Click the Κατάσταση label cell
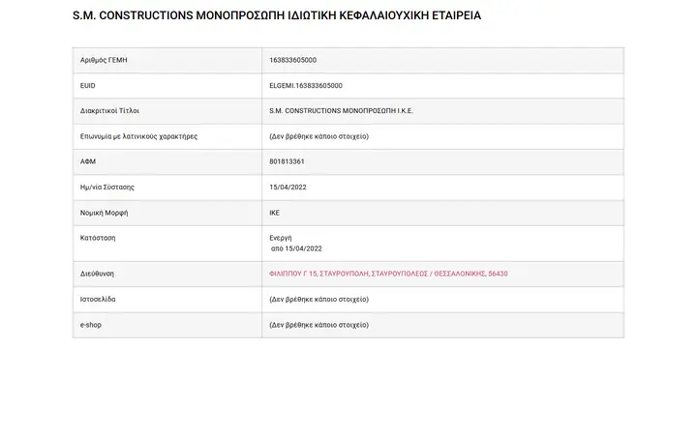The width and height of the screenshot is (697, 435). (x=167, y=244)
